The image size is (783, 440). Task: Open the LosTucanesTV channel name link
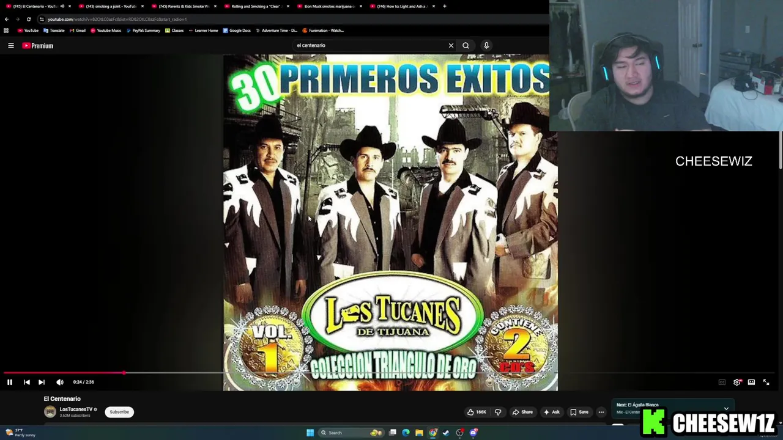(x=76, y=409)
